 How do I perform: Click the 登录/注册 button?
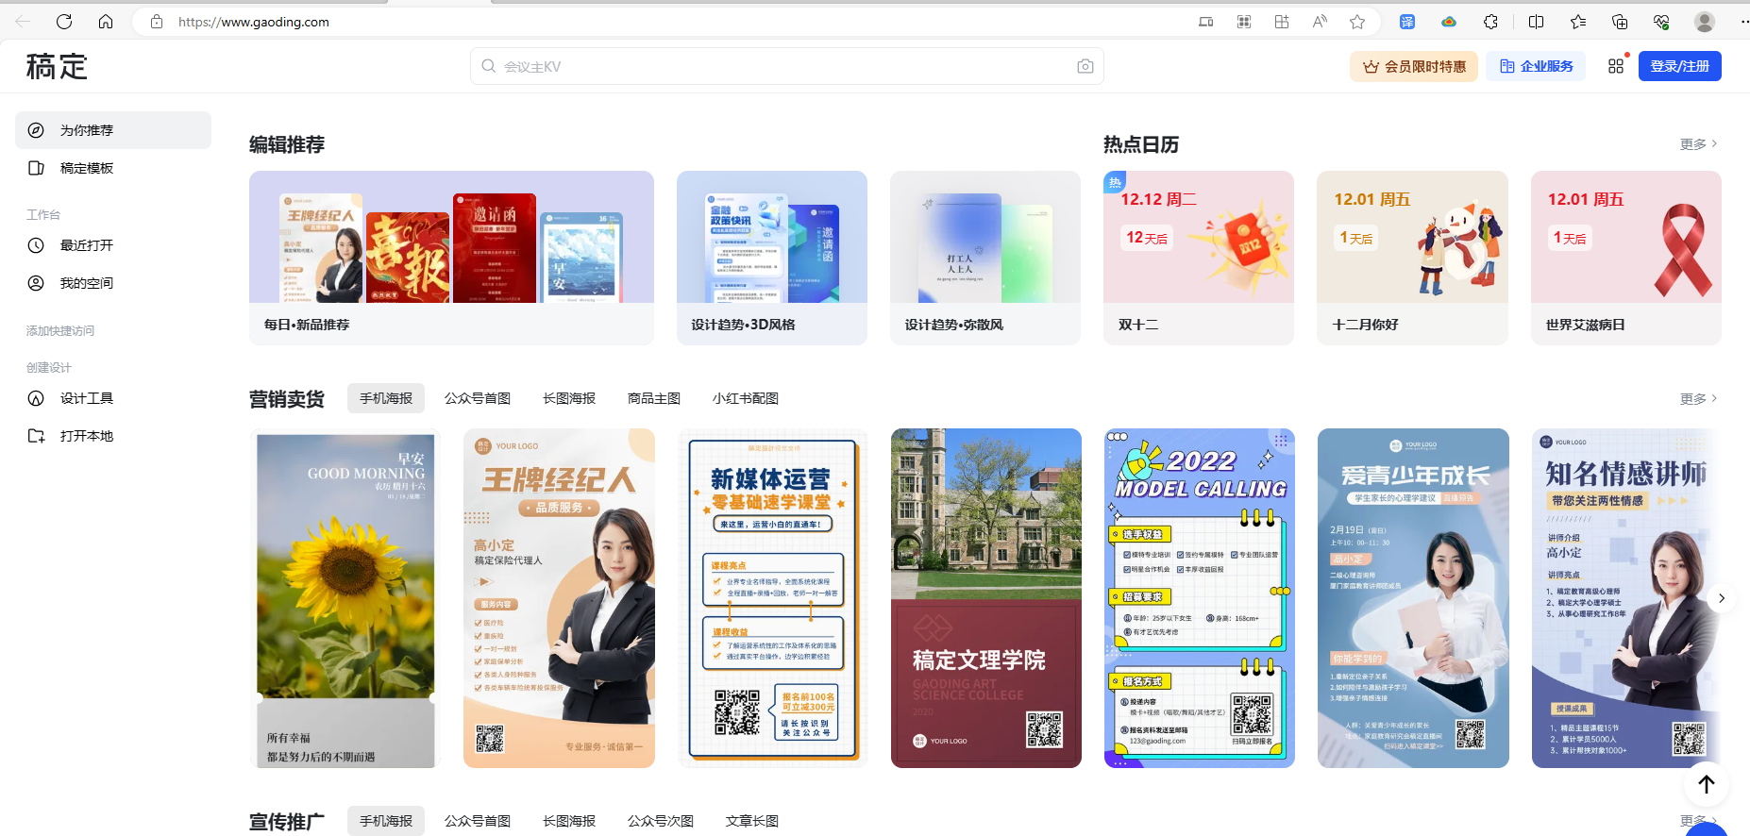(1680, 66)
